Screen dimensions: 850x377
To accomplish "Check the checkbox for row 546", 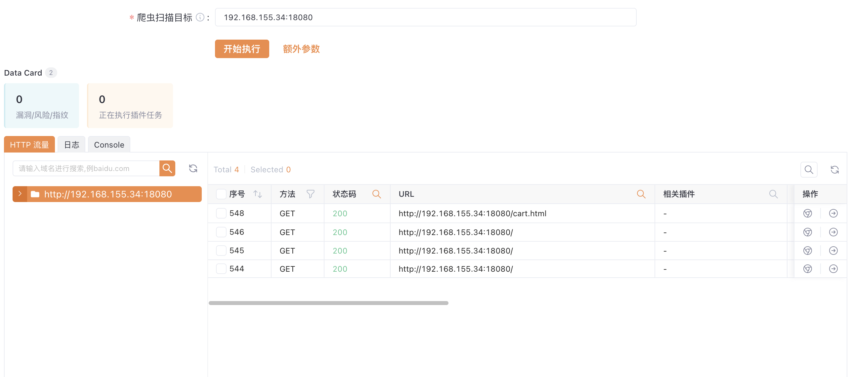I will (221, 232).
